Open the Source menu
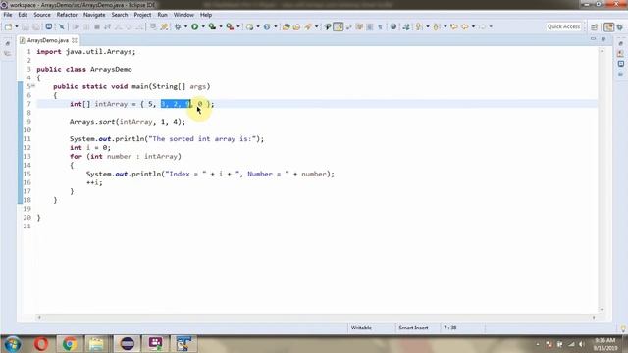The width and height of the screenshot is (628, 353). click(42, 15)
